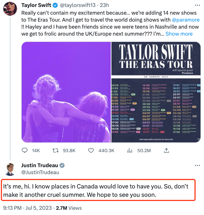This screenshot has height=215, width=204.
Task: Click the share upload icon
Action: click(x=166, y=150)
